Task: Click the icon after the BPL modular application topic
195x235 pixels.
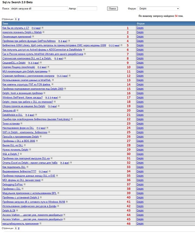Action: tap(58, 193)
